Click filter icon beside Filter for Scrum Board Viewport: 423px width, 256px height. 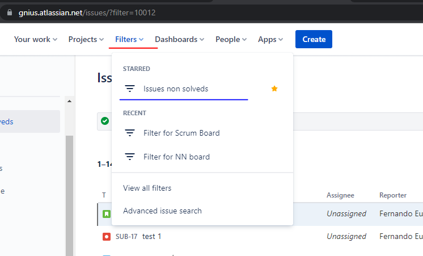click(x=130, y=133)
